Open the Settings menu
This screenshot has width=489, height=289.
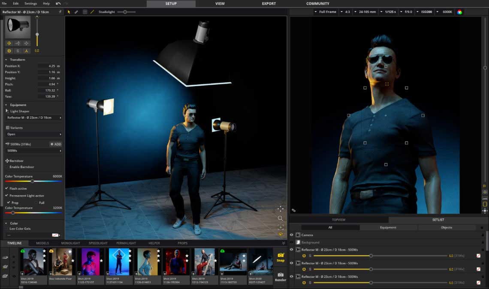pyautogui.click(x=30, y=3)
